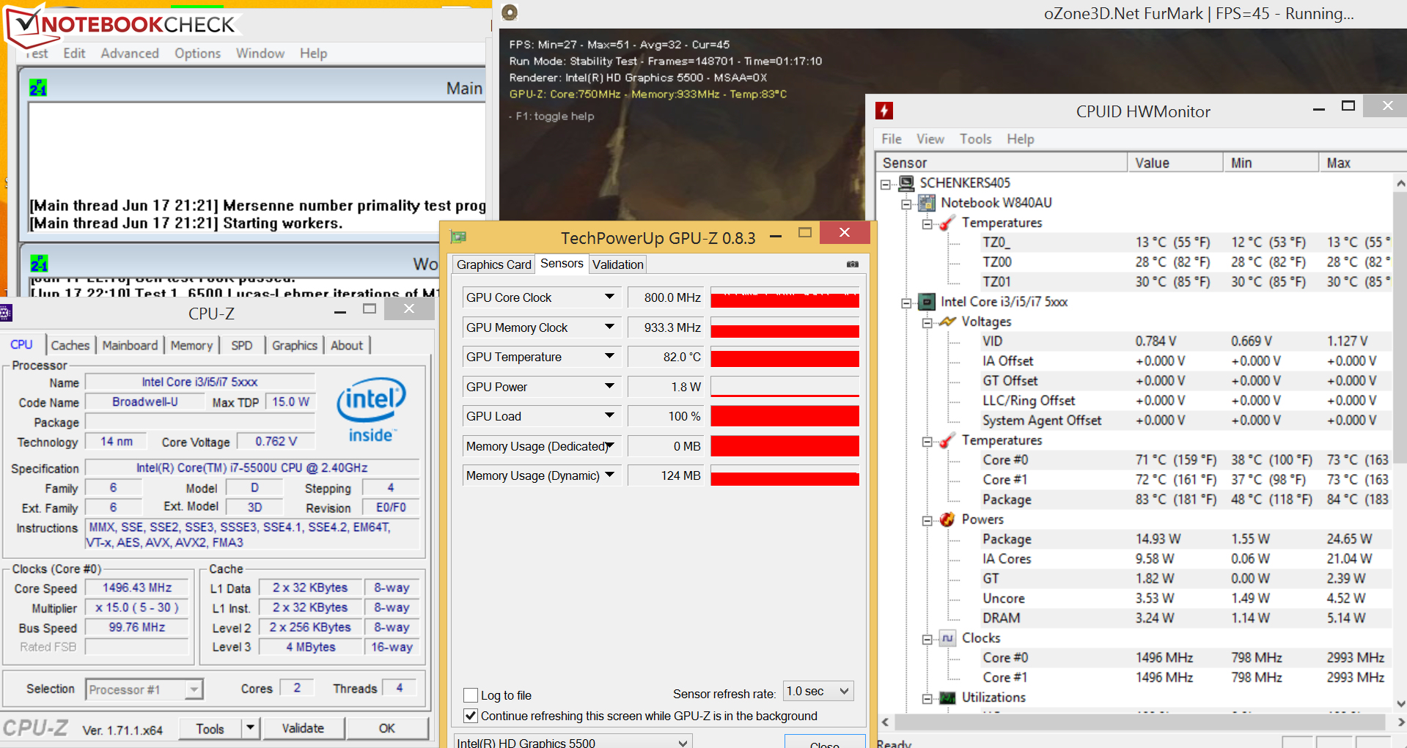Open the CPU-Z Tools dropdown arrow

click(251, 728)
